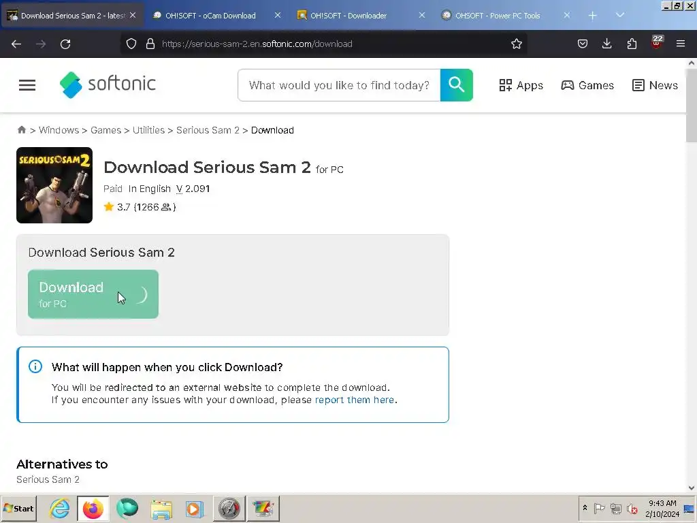This screenshot has height=523, width=697.
Task: Open the Pocket save icon
Action: pyautogui.click(x=583, y=44)
